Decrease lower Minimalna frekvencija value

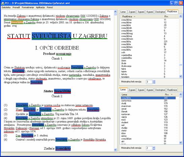point(154,149)
